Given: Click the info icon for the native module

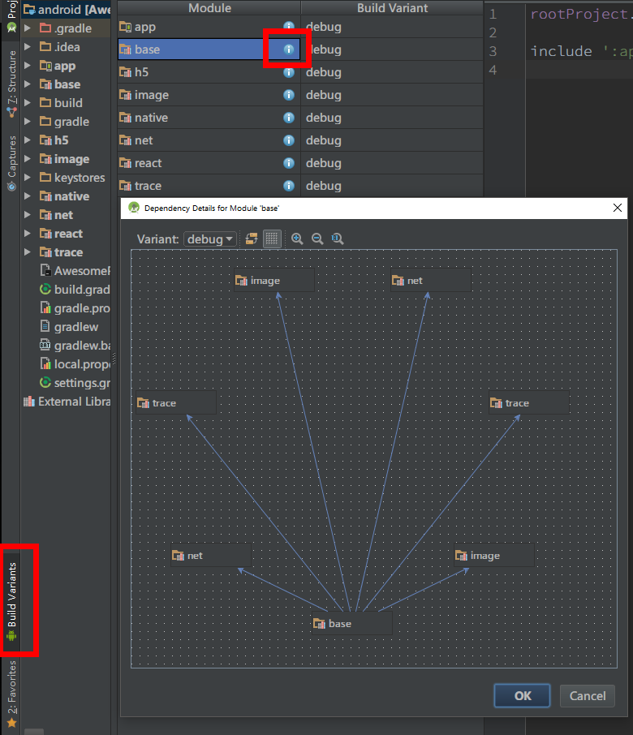Looking at the screenshot, I should pyautogui.click(x=289, y=118).
